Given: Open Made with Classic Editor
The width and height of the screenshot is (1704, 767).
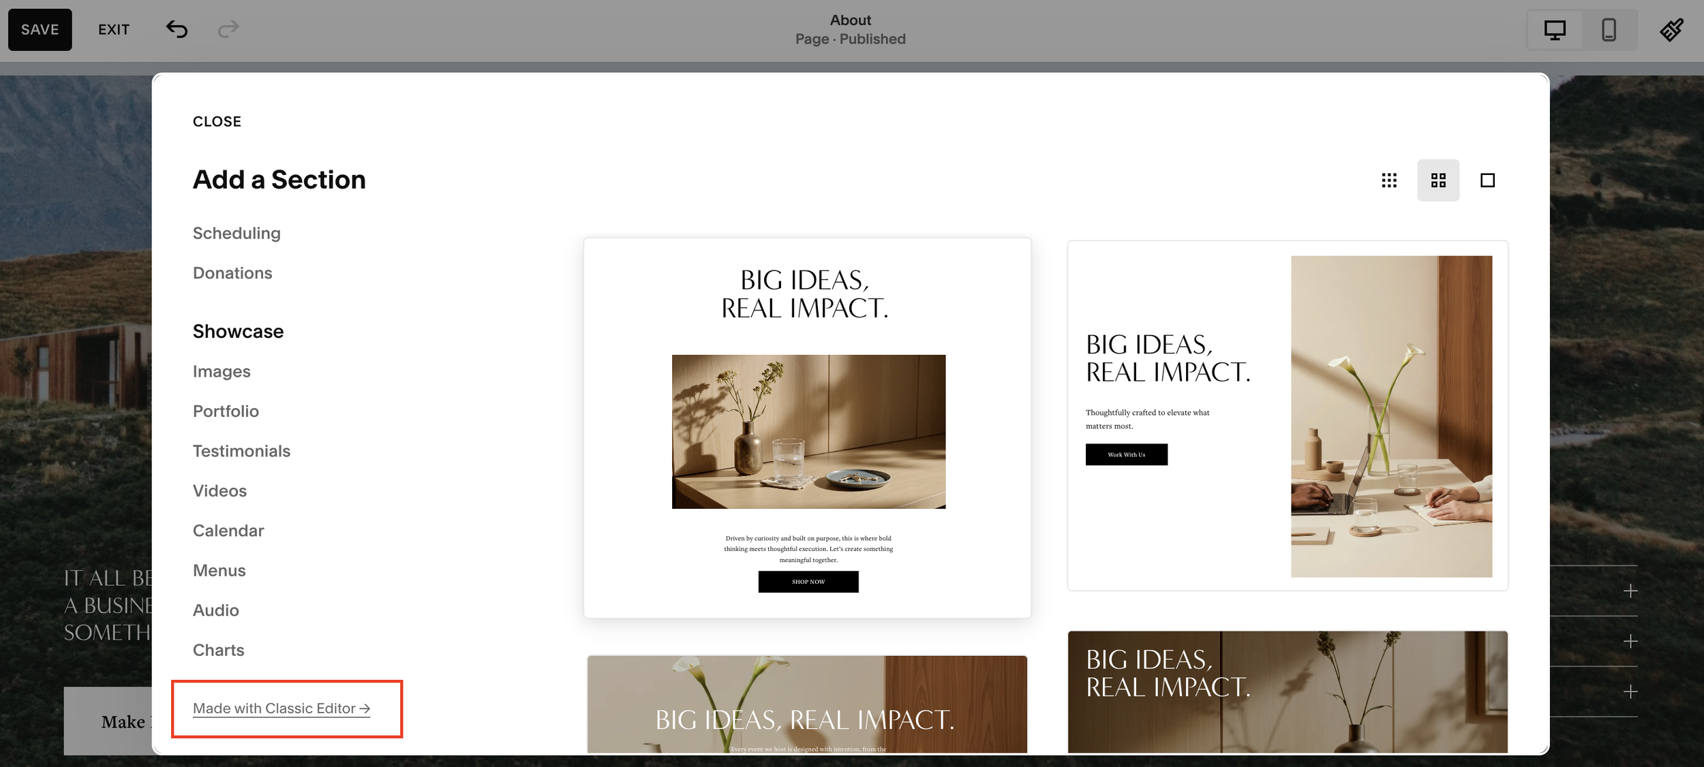Looking at the screenshot, I should 282,708.
